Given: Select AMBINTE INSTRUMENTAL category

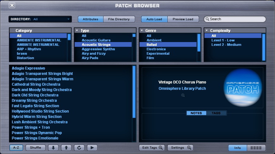Looking at the screenshot, I should pyautogui.click(x=38, y=45).
